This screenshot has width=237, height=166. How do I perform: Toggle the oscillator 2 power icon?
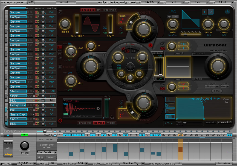pyautogui.click(x=60, y=120)
